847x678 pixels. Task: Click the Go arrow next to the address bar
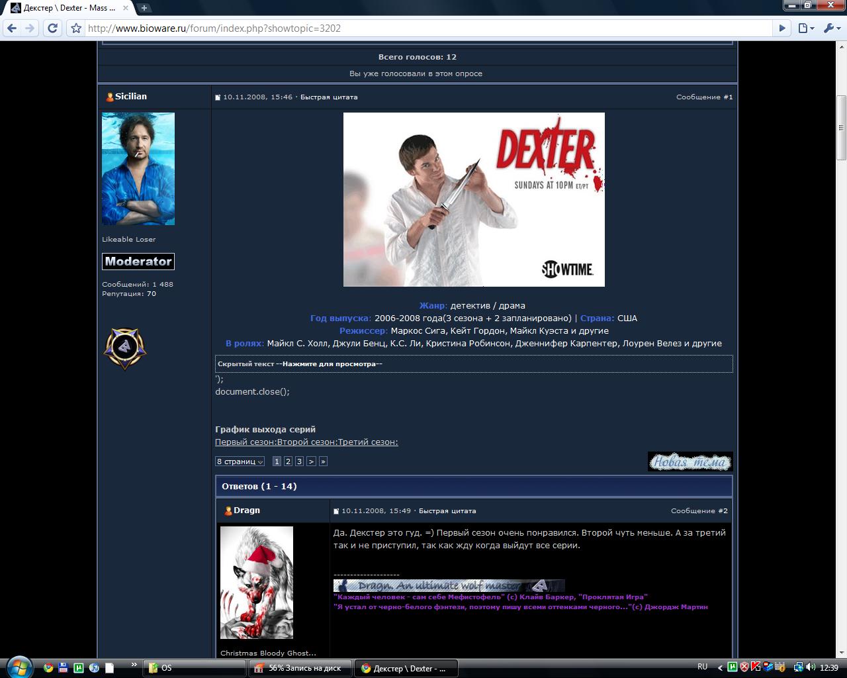pos(782,28)
